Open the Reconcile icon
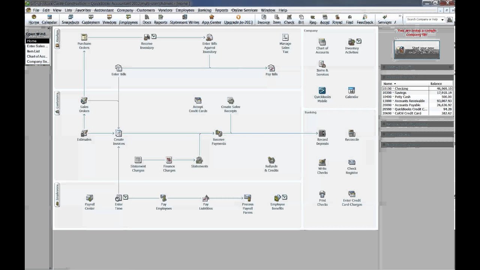 [352, 133]
